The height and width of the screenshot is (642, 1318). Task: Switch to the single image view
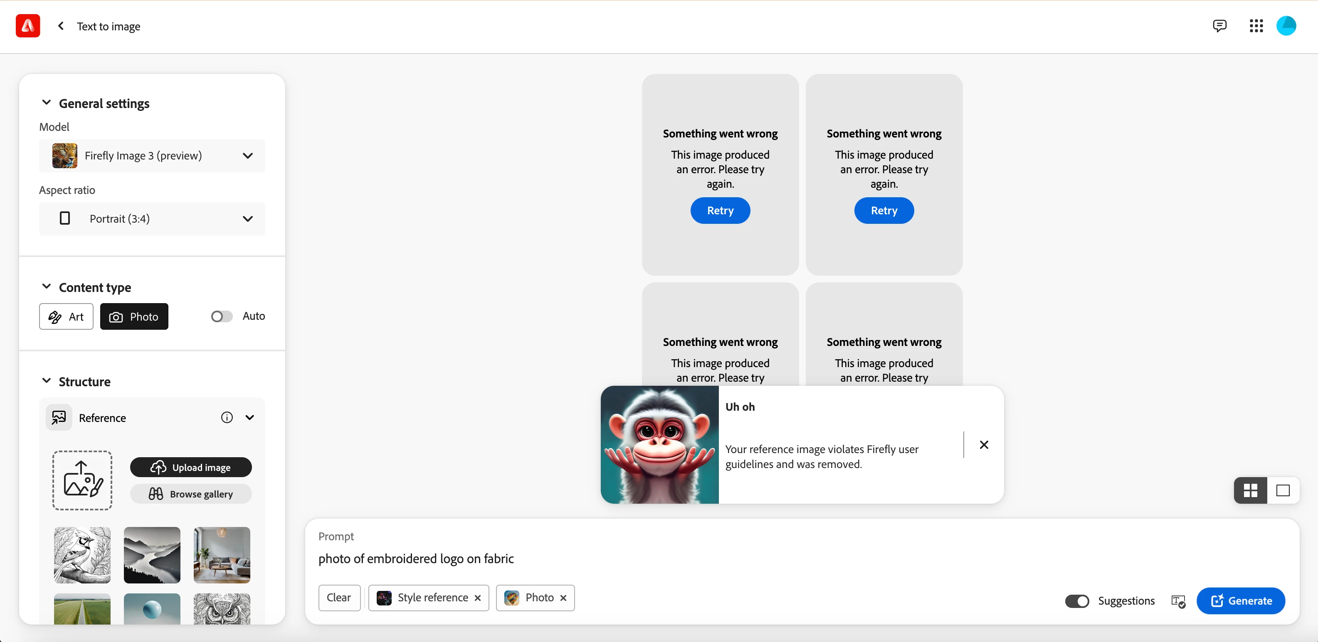click(1283, 491)
